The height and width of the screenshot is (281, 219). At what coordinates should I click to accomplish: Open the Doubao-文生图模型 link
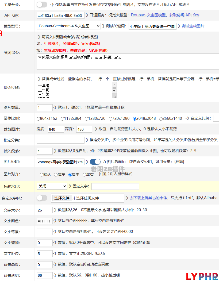click(148, 15)
